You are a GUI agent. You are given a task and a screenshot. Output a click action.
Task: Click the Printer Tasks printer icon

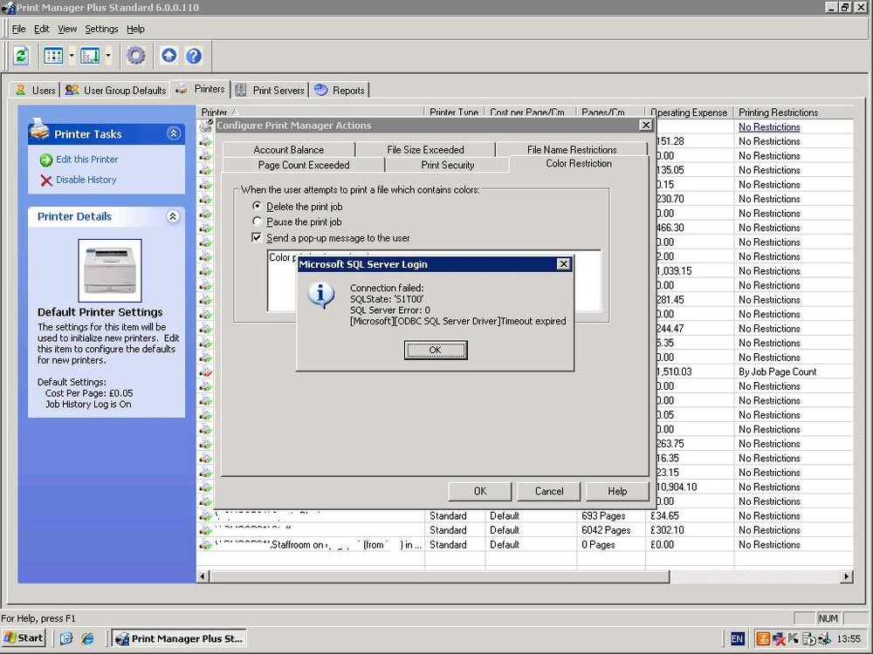click(39, 128)
